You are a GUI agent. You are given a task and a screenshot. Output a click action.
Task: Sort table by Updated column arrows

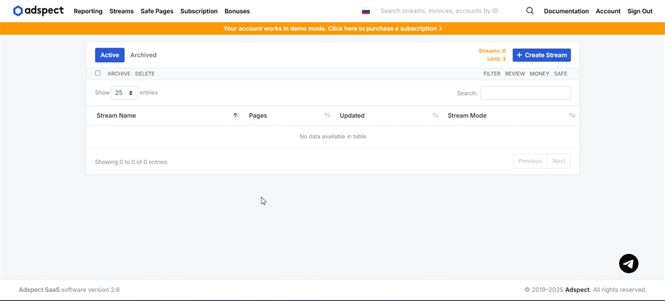(x=435, y=116)
